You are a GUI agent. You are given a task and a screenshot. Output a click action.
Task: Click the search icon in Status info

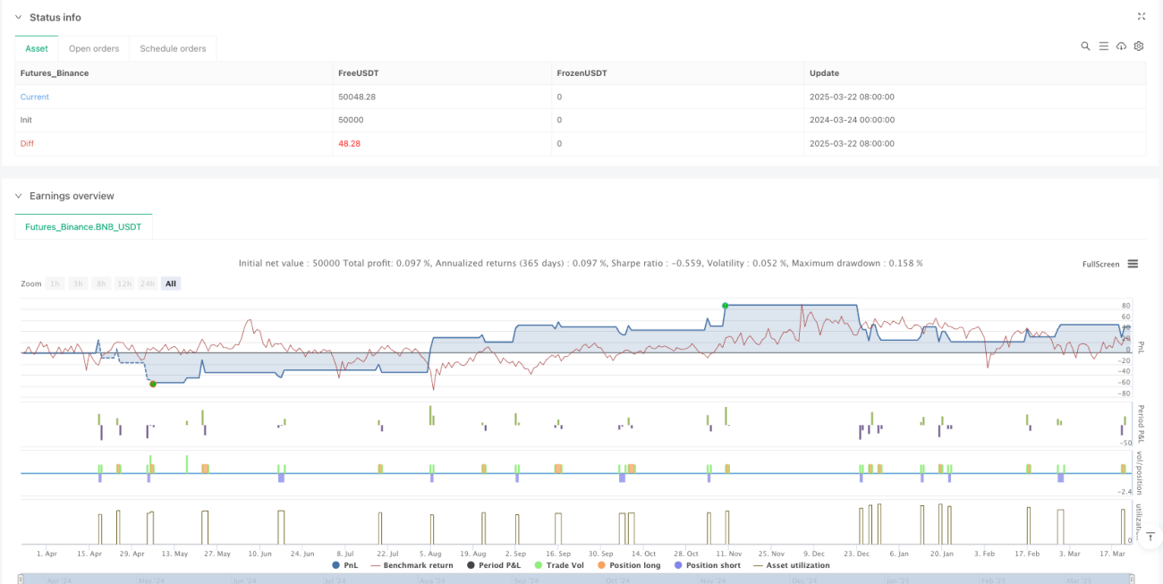tap(1085, 46)
